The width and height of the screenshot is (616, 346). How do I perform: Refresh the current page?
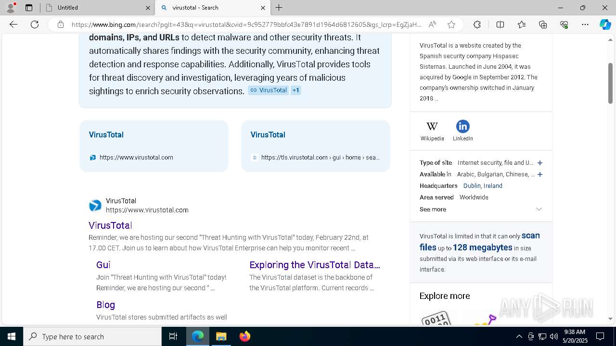pos(35,25)
